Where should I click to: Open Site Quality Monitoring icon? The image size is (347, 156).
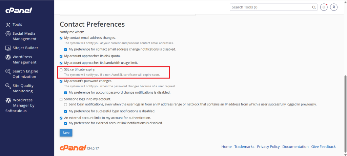(8, 86)
